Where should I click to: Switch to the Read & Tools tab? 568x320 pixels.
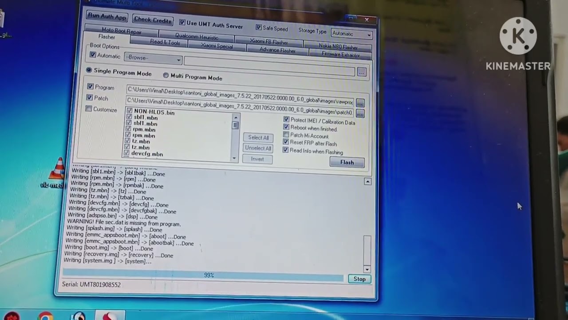pos(165,42)
